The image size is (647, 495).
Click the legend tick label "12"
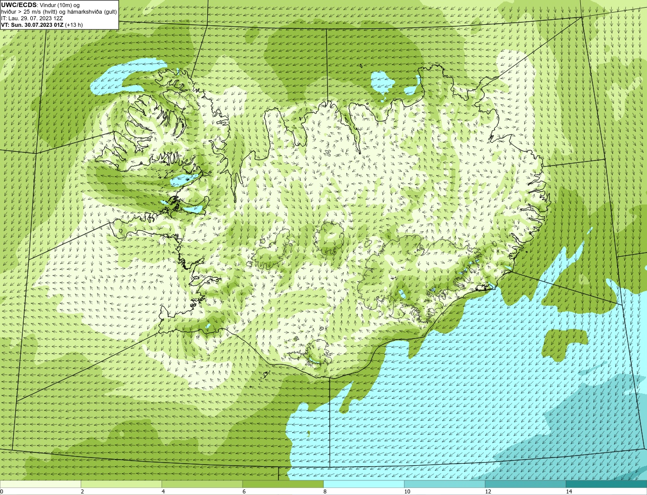pyautogui.click(x=488, y=491)
